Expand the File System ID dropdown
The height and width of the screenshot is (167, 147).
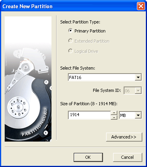(138, 90)
